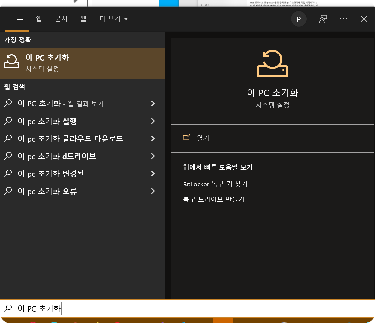This screenshot has height=323, width=375.
Task: Expand arrow next to 'd드라이브' suggestion
Action: tap(153, 156)
